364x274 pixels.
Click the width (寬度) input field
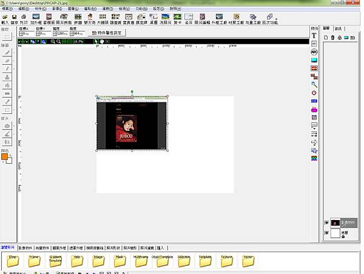pyautogui.click(x=60, y=34)
